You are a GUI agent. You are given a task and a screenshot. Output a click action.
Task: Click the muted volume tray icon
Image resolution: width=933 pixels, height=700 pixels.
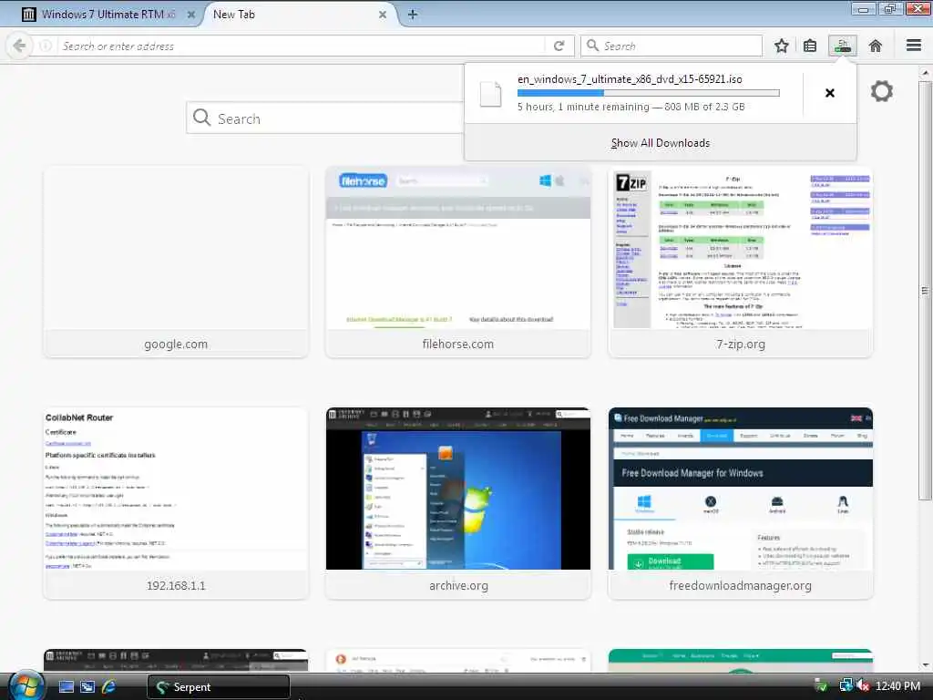(x=863, y=686)
